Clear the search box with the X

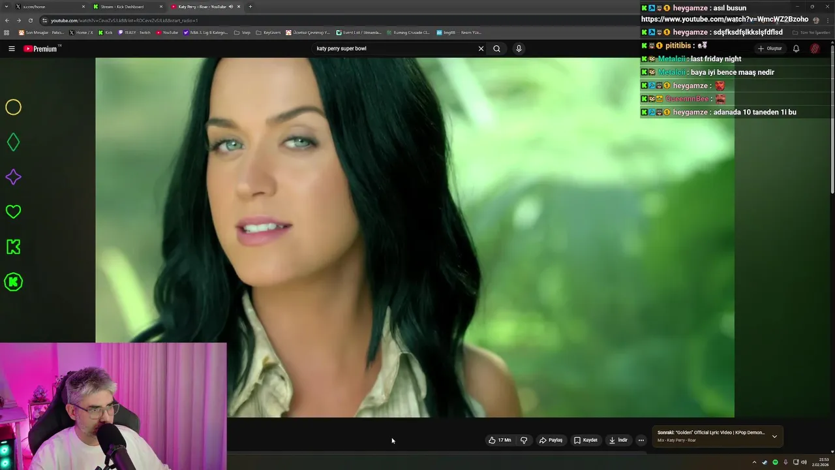click(x=481, y=48)
